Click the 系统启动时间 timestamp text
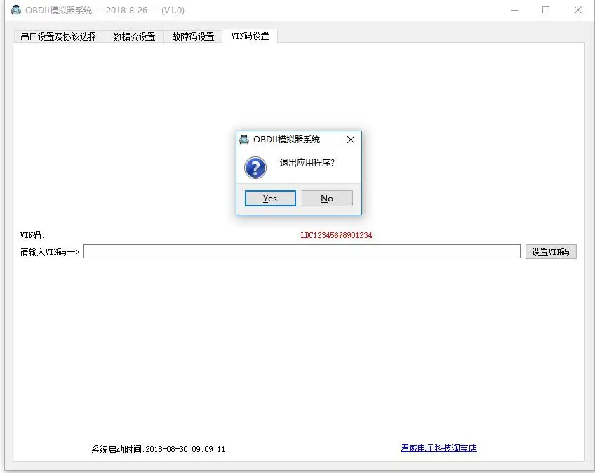 (x=158, y=449)
